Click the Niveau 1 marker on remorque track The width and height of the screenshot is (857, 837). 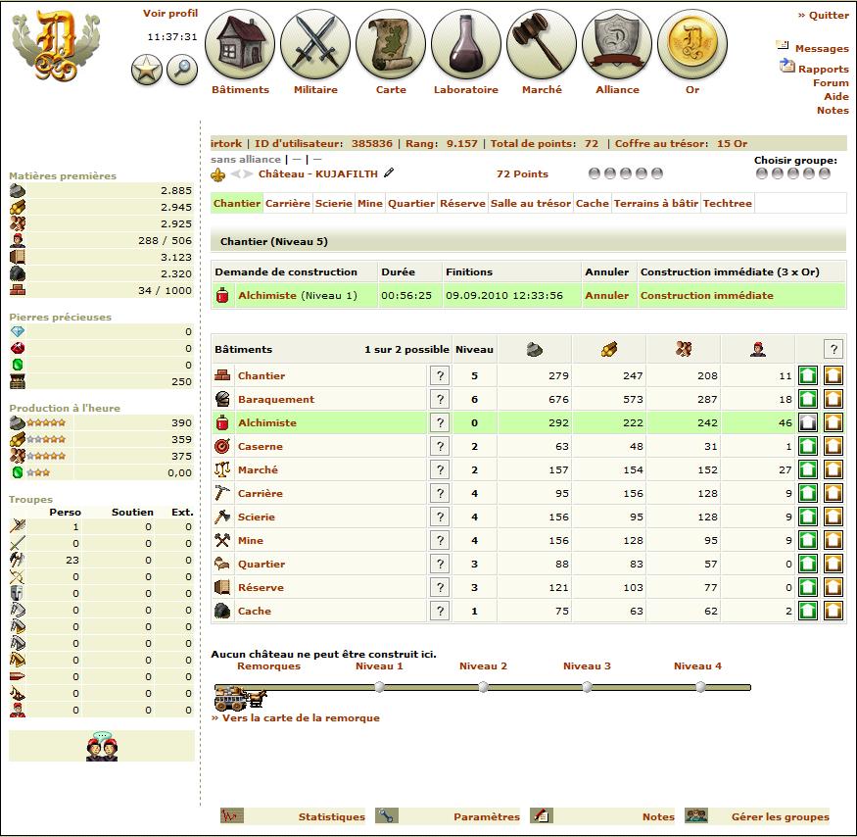coord(379,687)
